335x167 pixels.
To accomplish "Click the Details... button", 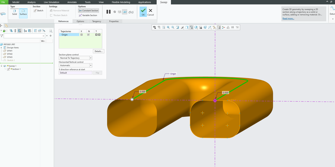I will click(x=99, y=51).
